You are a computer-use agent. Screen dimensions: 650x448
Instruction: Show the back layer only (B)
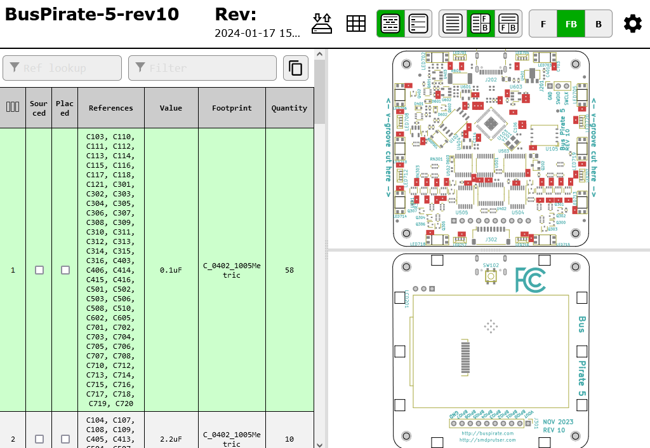tap(598, 24)
